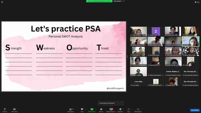Open the Reactions menu icon
Image resolution: width=201 pixels, height=113 pixels.
[x=120, y=109]
